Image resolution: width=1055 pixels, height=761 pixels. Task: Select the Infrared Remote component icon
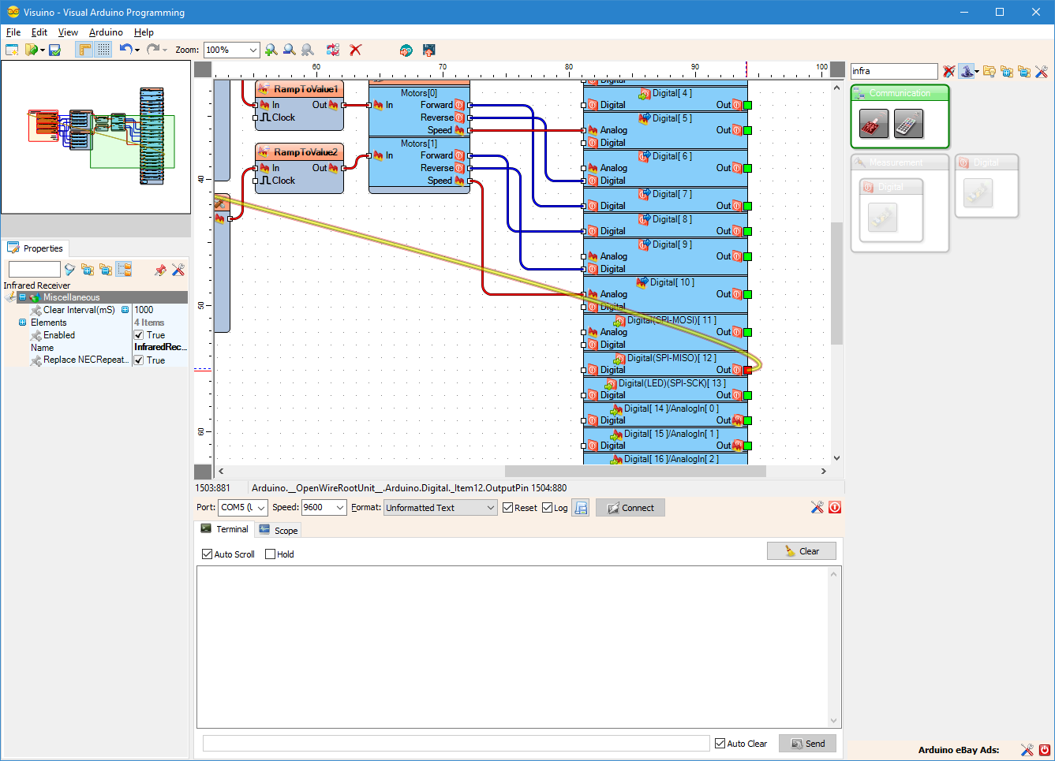[x=908, y=124]
